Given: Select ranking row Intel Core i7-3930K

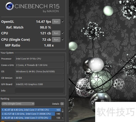Looking at the screenshot, I should 31,114.
